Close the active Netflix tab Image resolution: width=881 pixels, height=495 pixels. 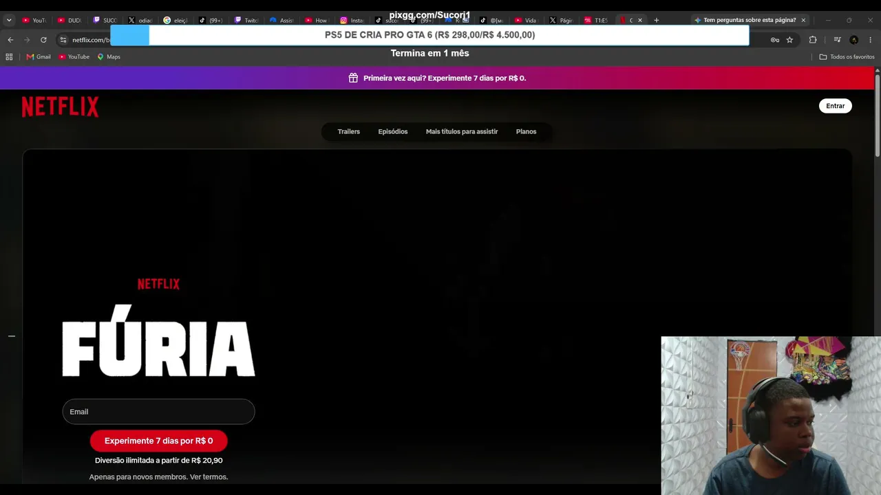pyautogui.click(x=640, y=20)
